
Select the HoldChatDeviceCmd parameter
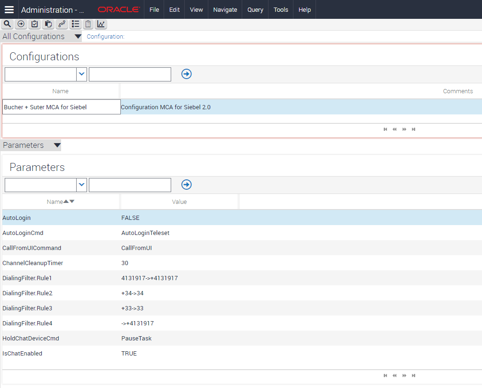31,339
